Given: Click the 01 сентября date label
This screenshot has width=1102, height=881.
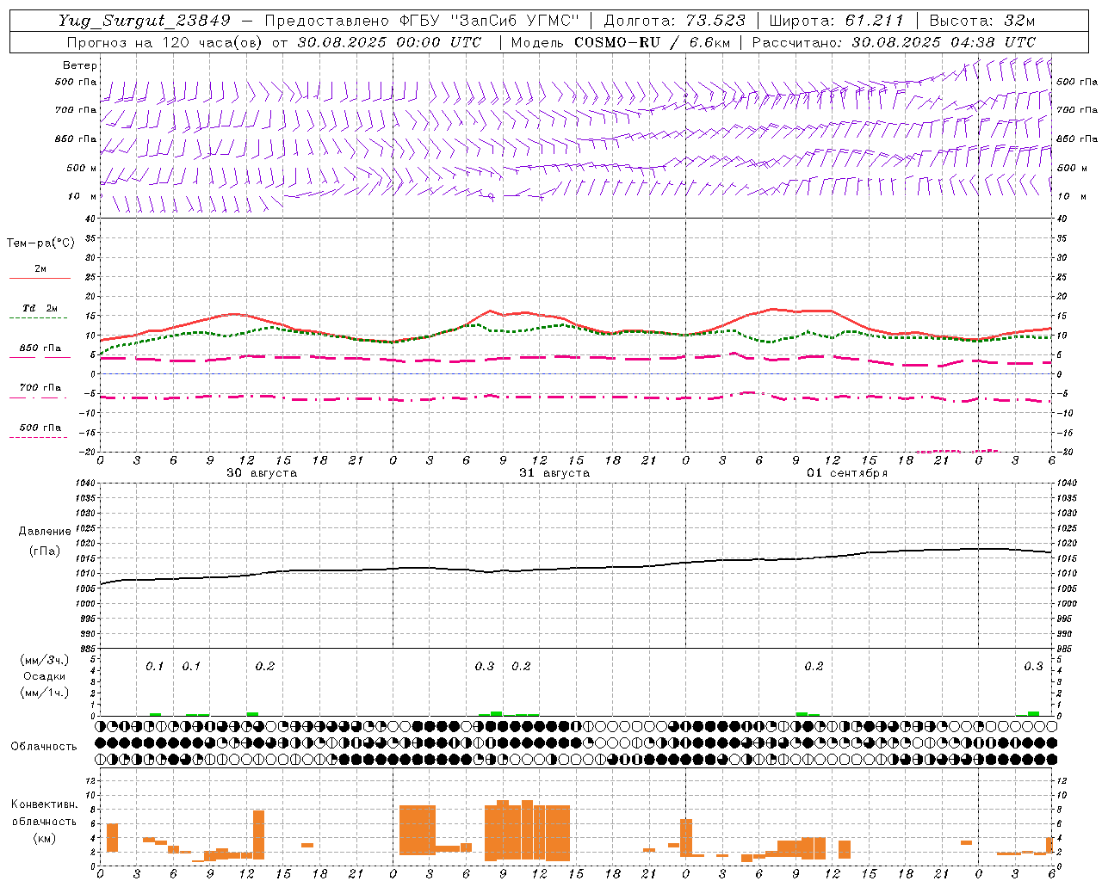Looking at the screenshot, I should point(847,473).
